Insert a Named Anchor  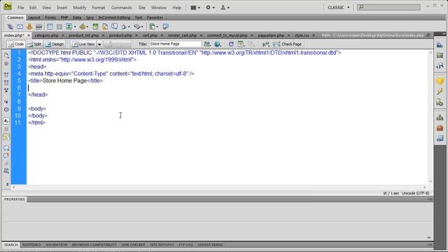[x=29, y=27]
